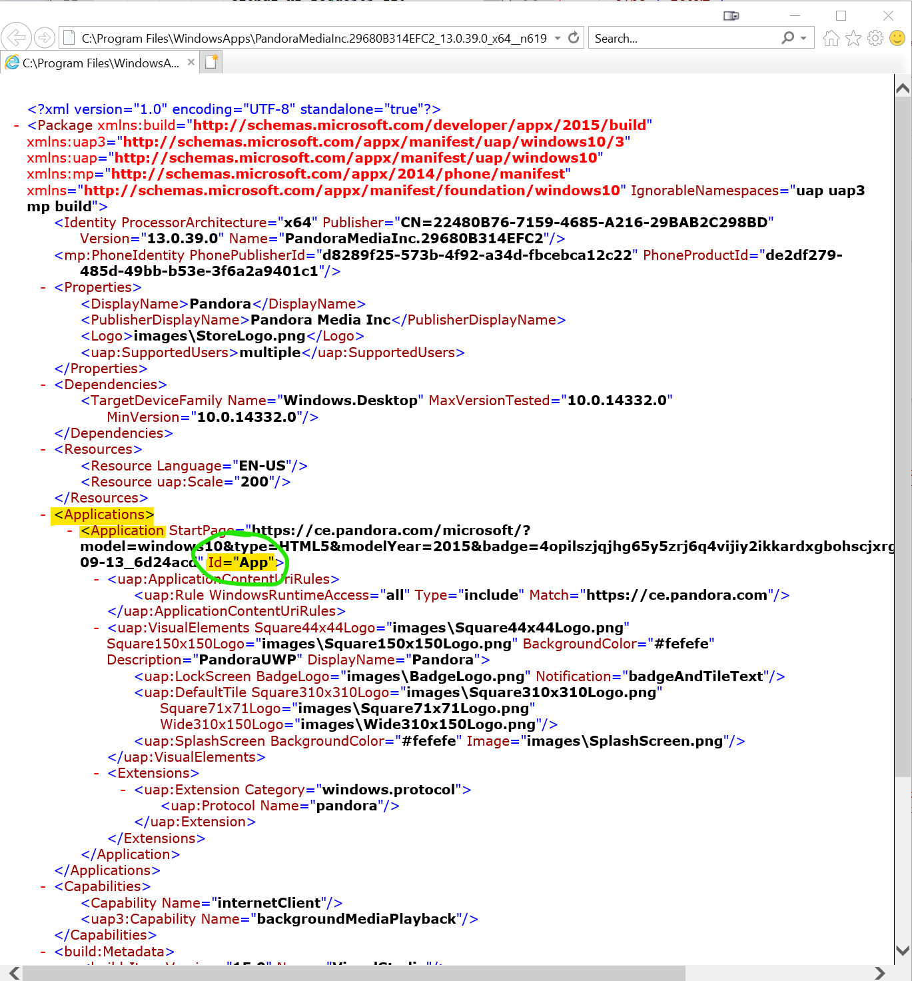Collapse the Application StartPage node
This screenshot has width=912, height=981.
pyautogui.click(x=70, y=530)
